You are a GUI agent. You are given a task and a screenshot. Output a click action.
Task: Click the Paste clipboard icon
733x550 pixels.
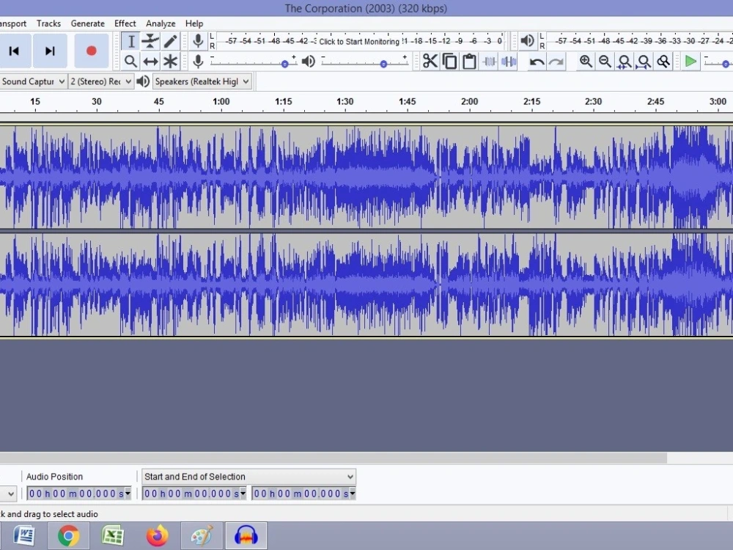(469, 62)
